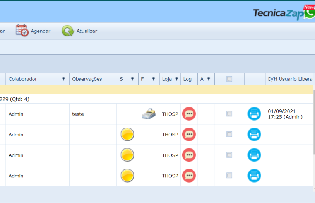
Task: Check the checkbox in the last row
Action: [229, 176]
